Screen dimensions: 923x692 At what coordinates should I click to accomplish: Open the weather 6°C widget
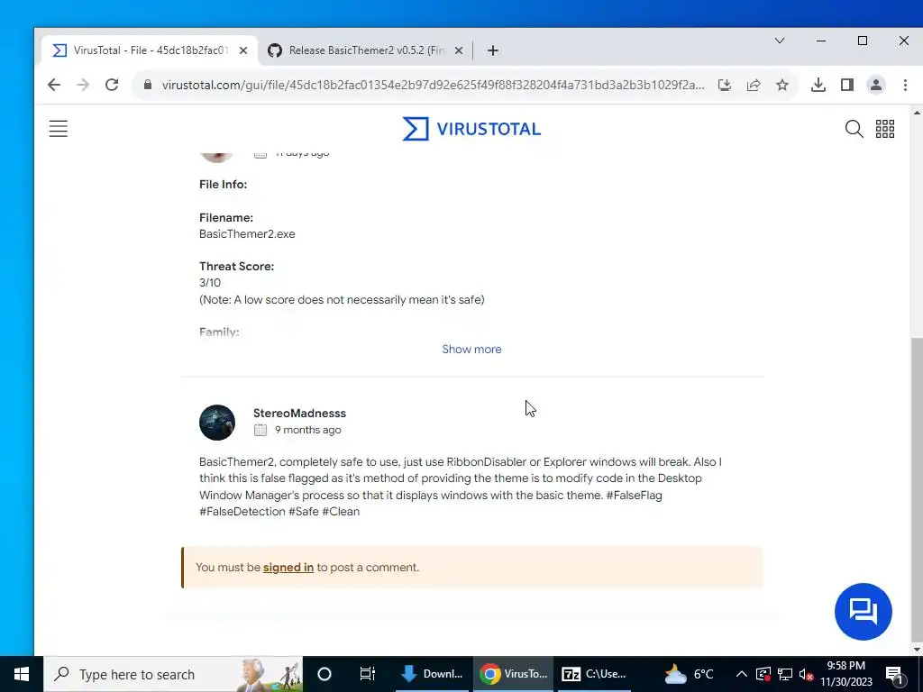689,674
